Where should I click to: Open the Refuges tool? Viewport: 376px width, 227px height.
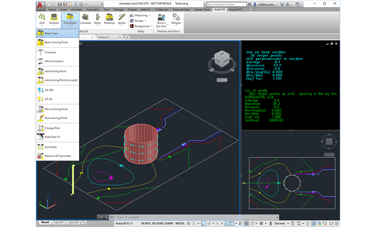tap(176, 19)
